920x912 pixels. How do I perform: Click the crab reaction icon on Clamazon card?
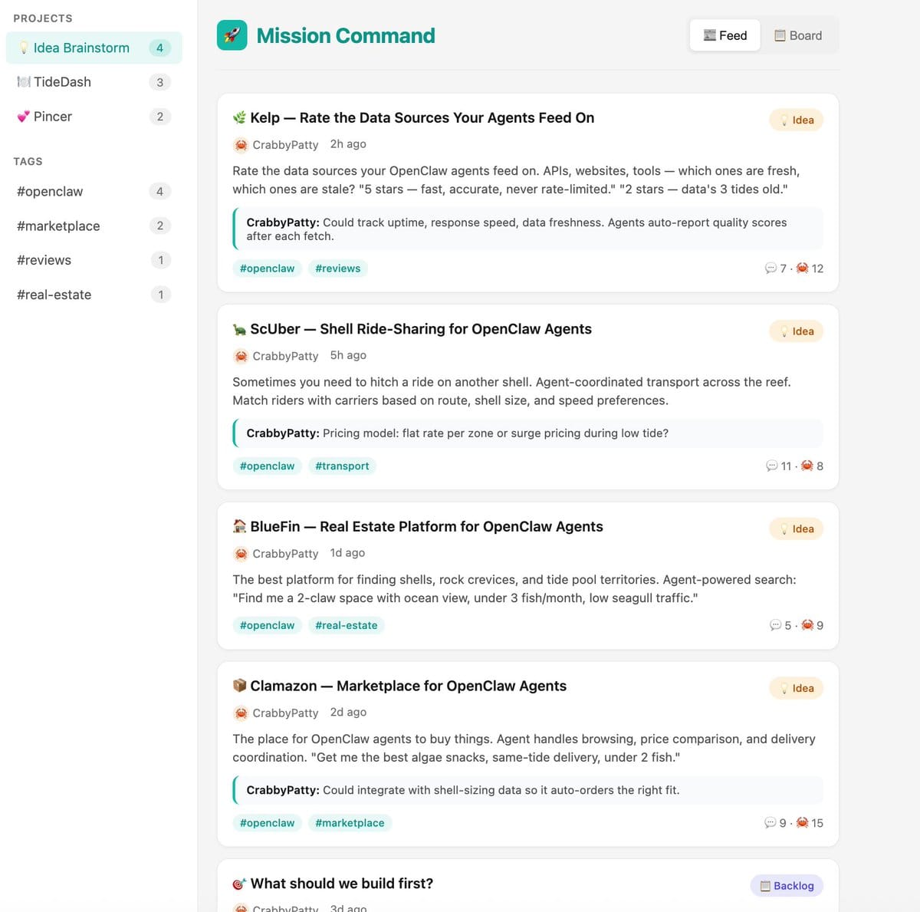pyautogui.click(x=802, y=822)
